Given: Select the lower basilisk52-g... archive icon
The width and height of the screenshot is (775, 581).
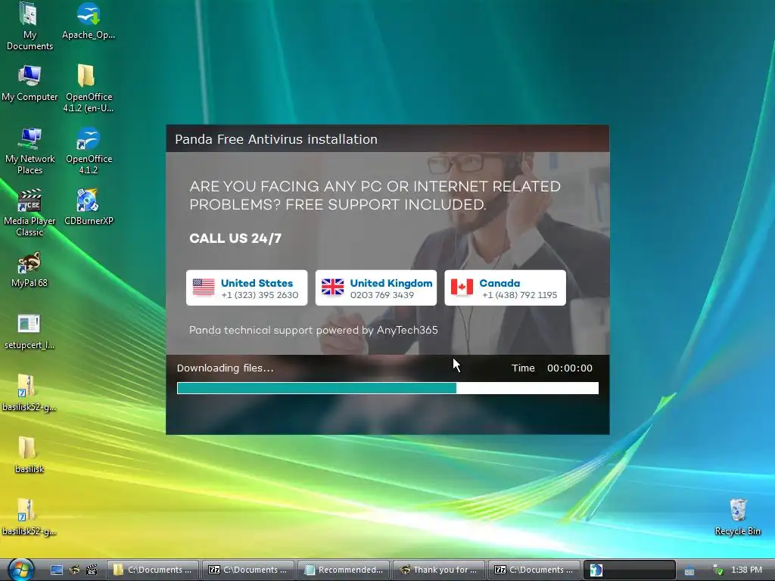Looking at the screenshot, I should click(30, 517).
